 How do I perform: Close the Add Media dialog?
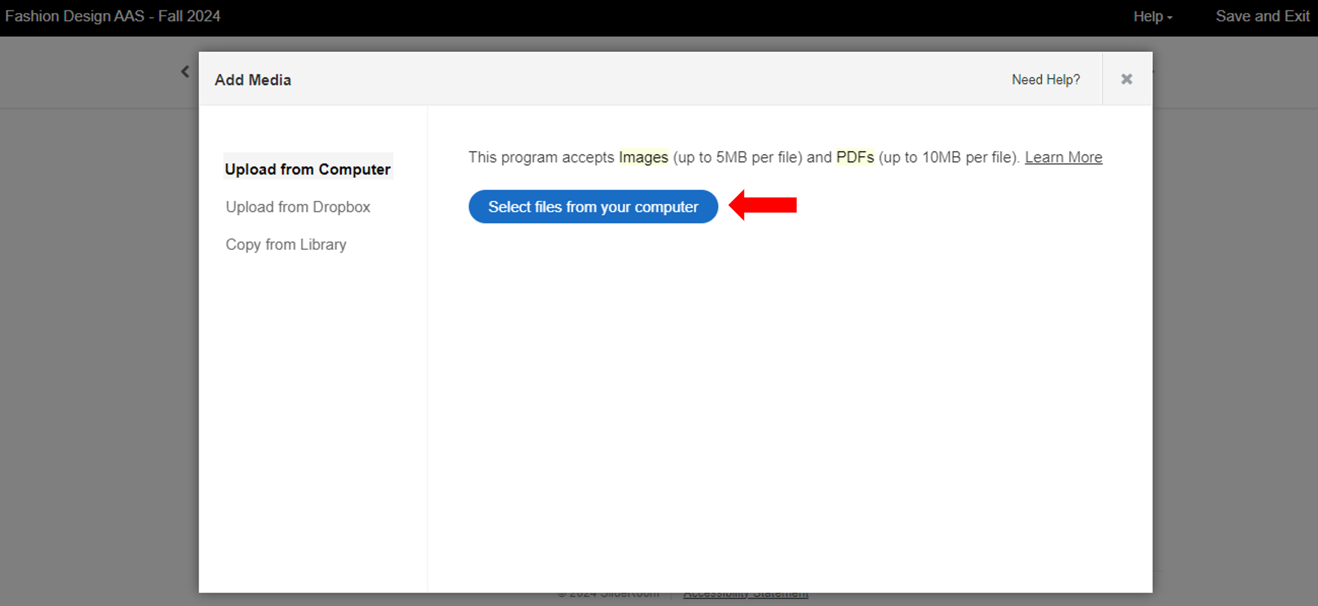pyautogui.click(x=1126, y=79)
